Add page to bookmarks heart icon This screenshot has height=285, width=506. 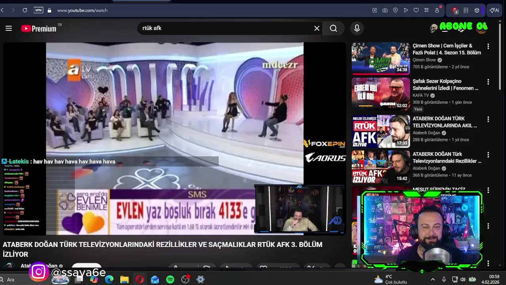click(416, 10)
